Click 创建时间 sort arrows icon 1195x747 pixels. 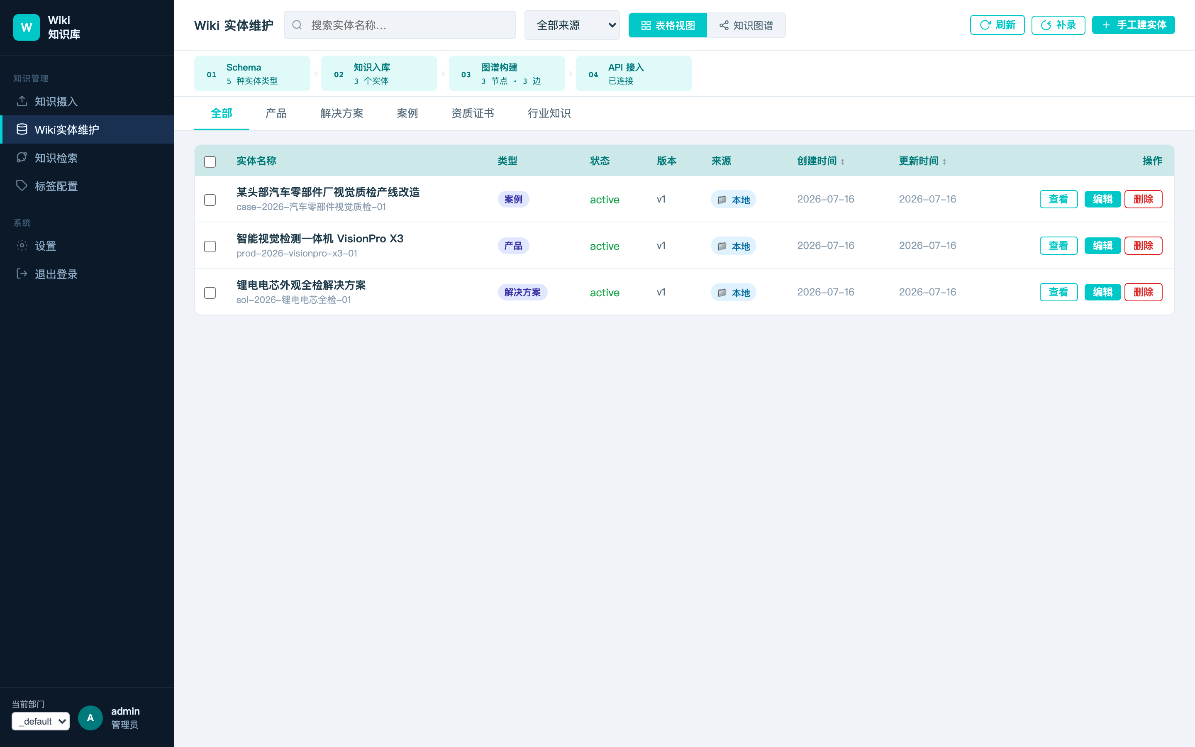[x=842, y=161]
